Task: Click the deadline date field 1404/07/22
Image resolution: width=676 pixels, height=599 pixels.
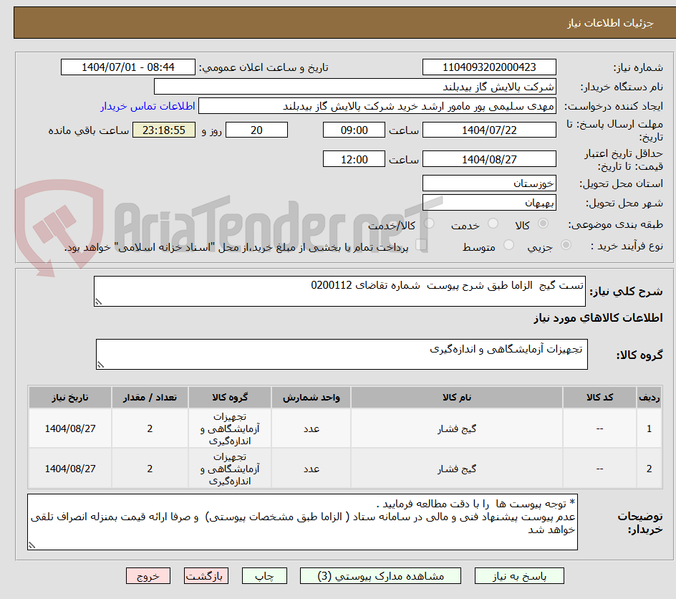Action: tap(489, 130)
